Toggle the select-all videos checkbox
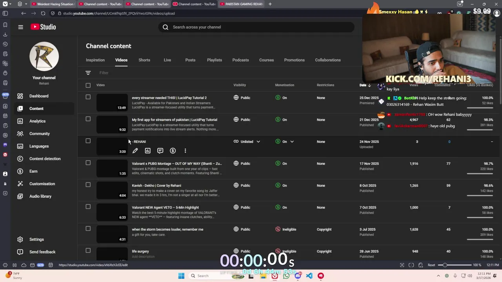This screenshot has width=502, height=282. (x=88, y=85)
